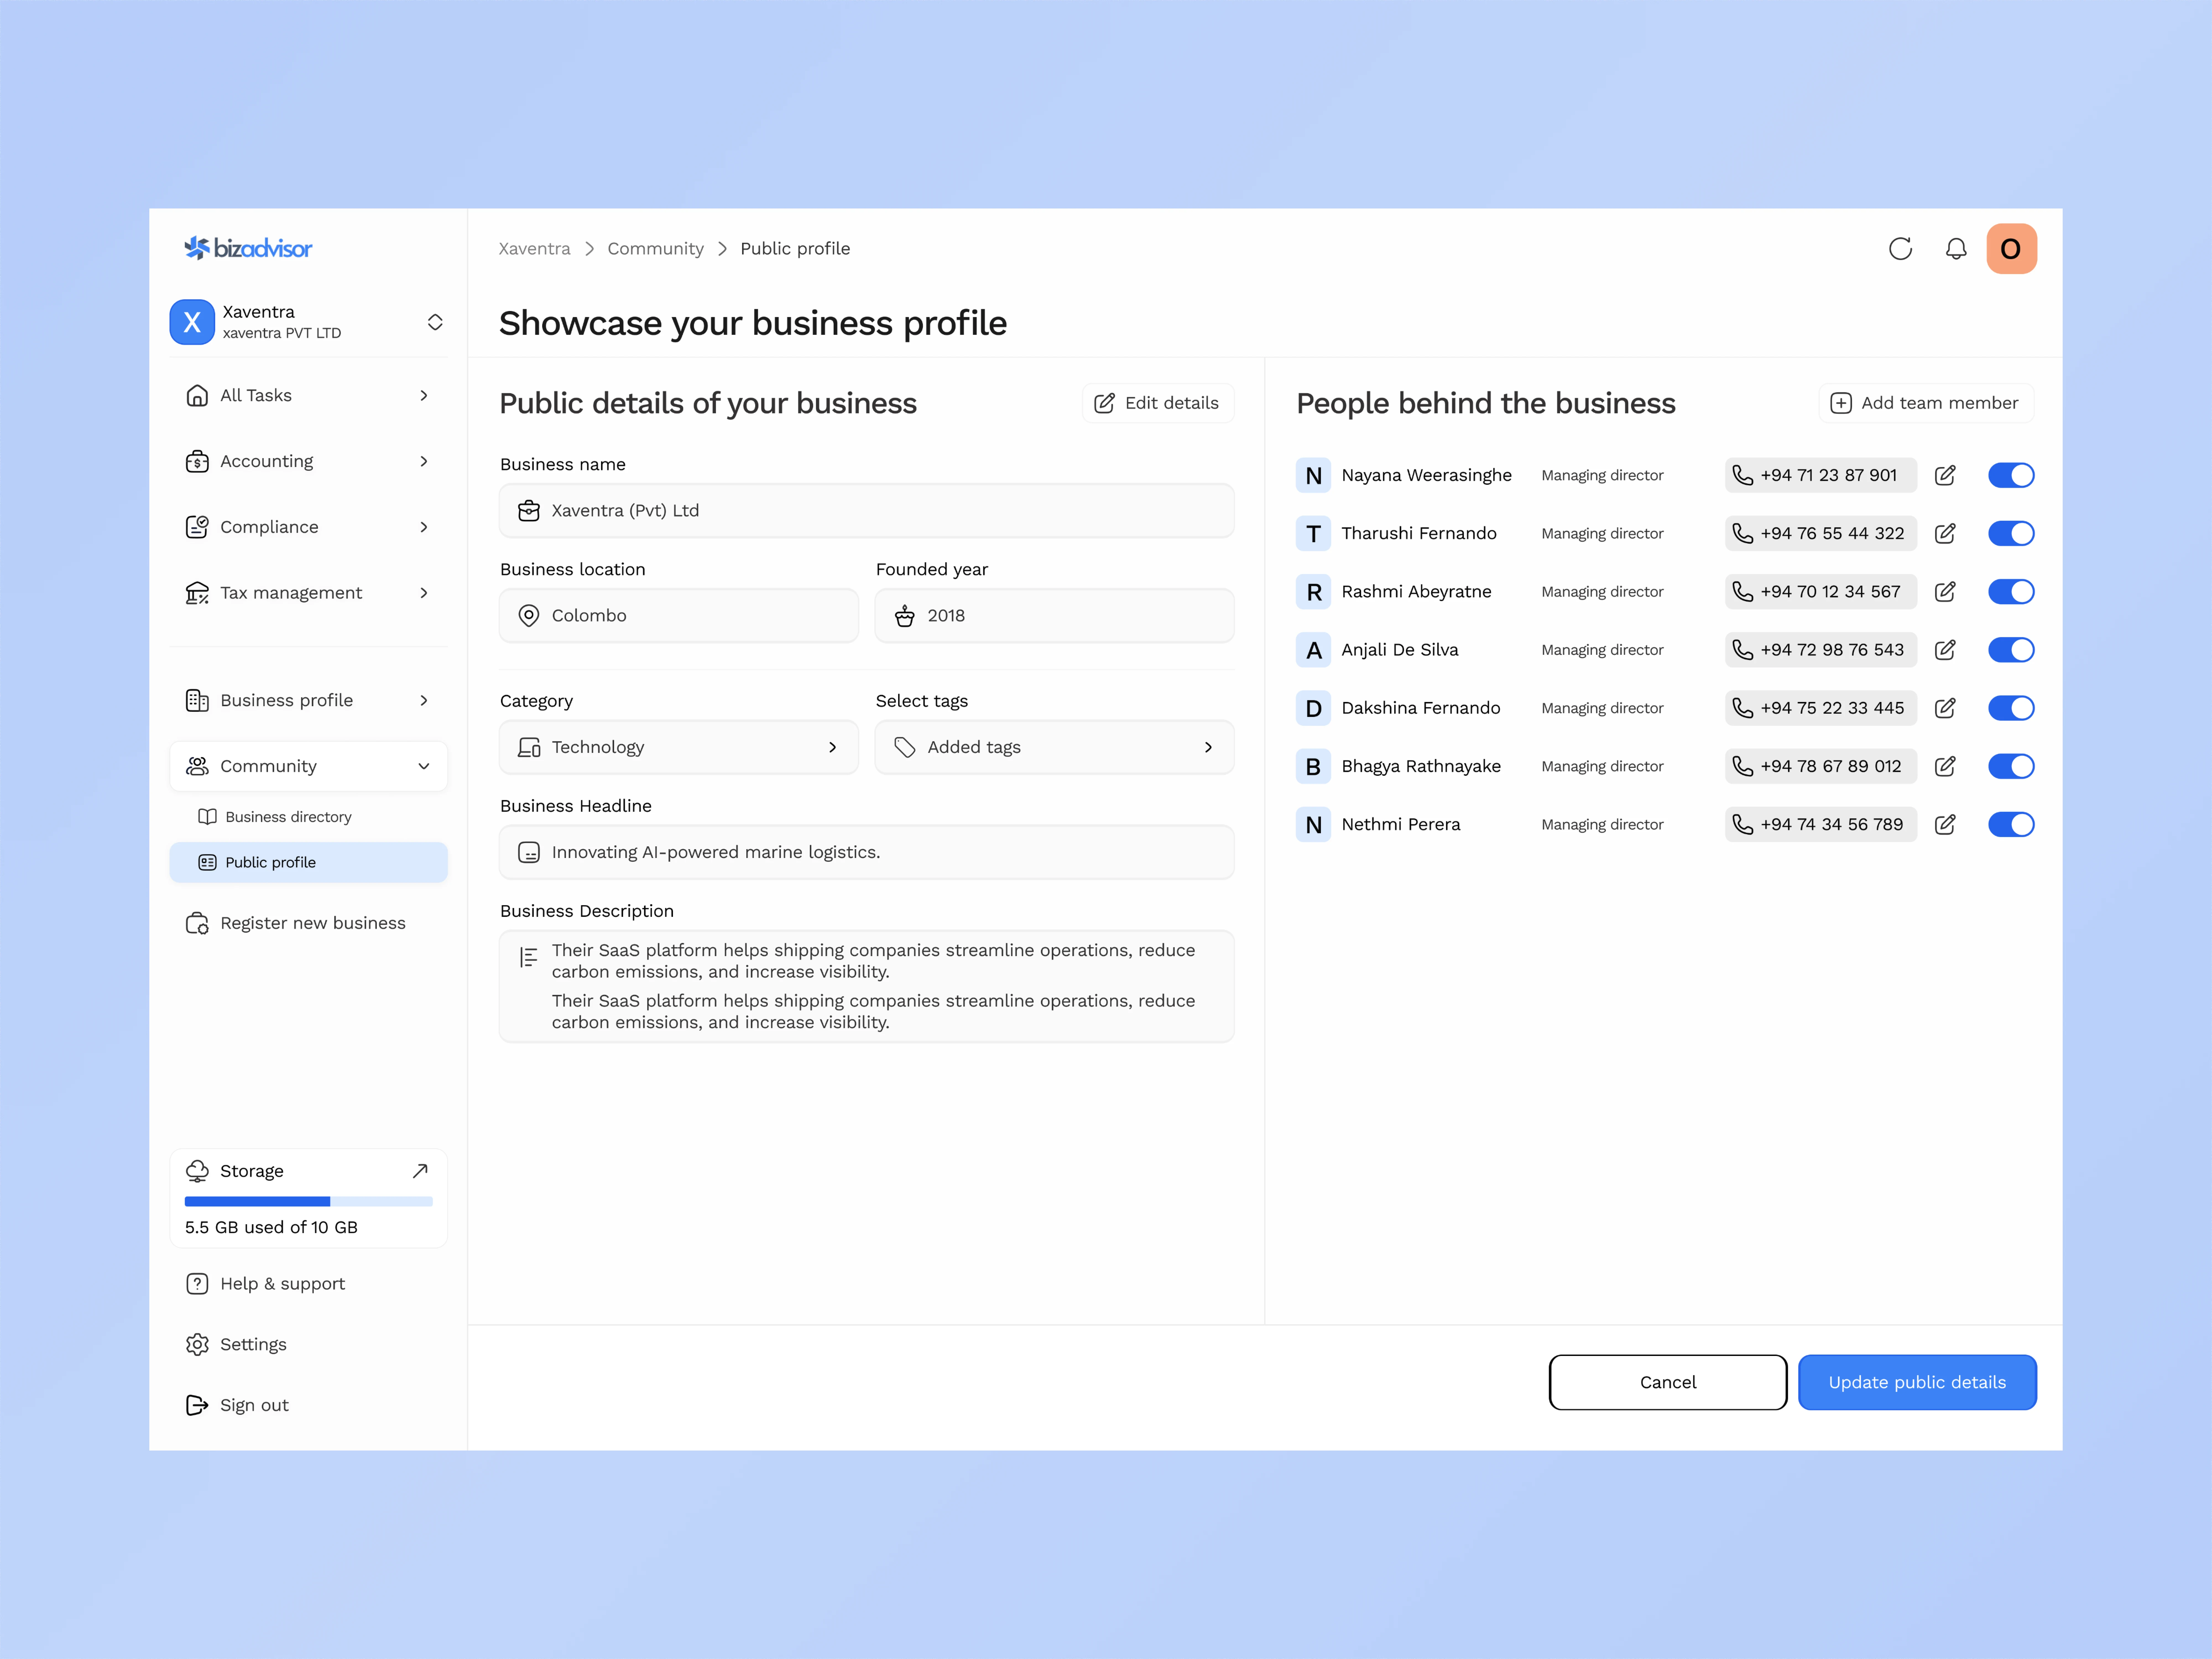Click the refresh icon in top bar
2212x1659 pixels.
tap(1900, 249)
